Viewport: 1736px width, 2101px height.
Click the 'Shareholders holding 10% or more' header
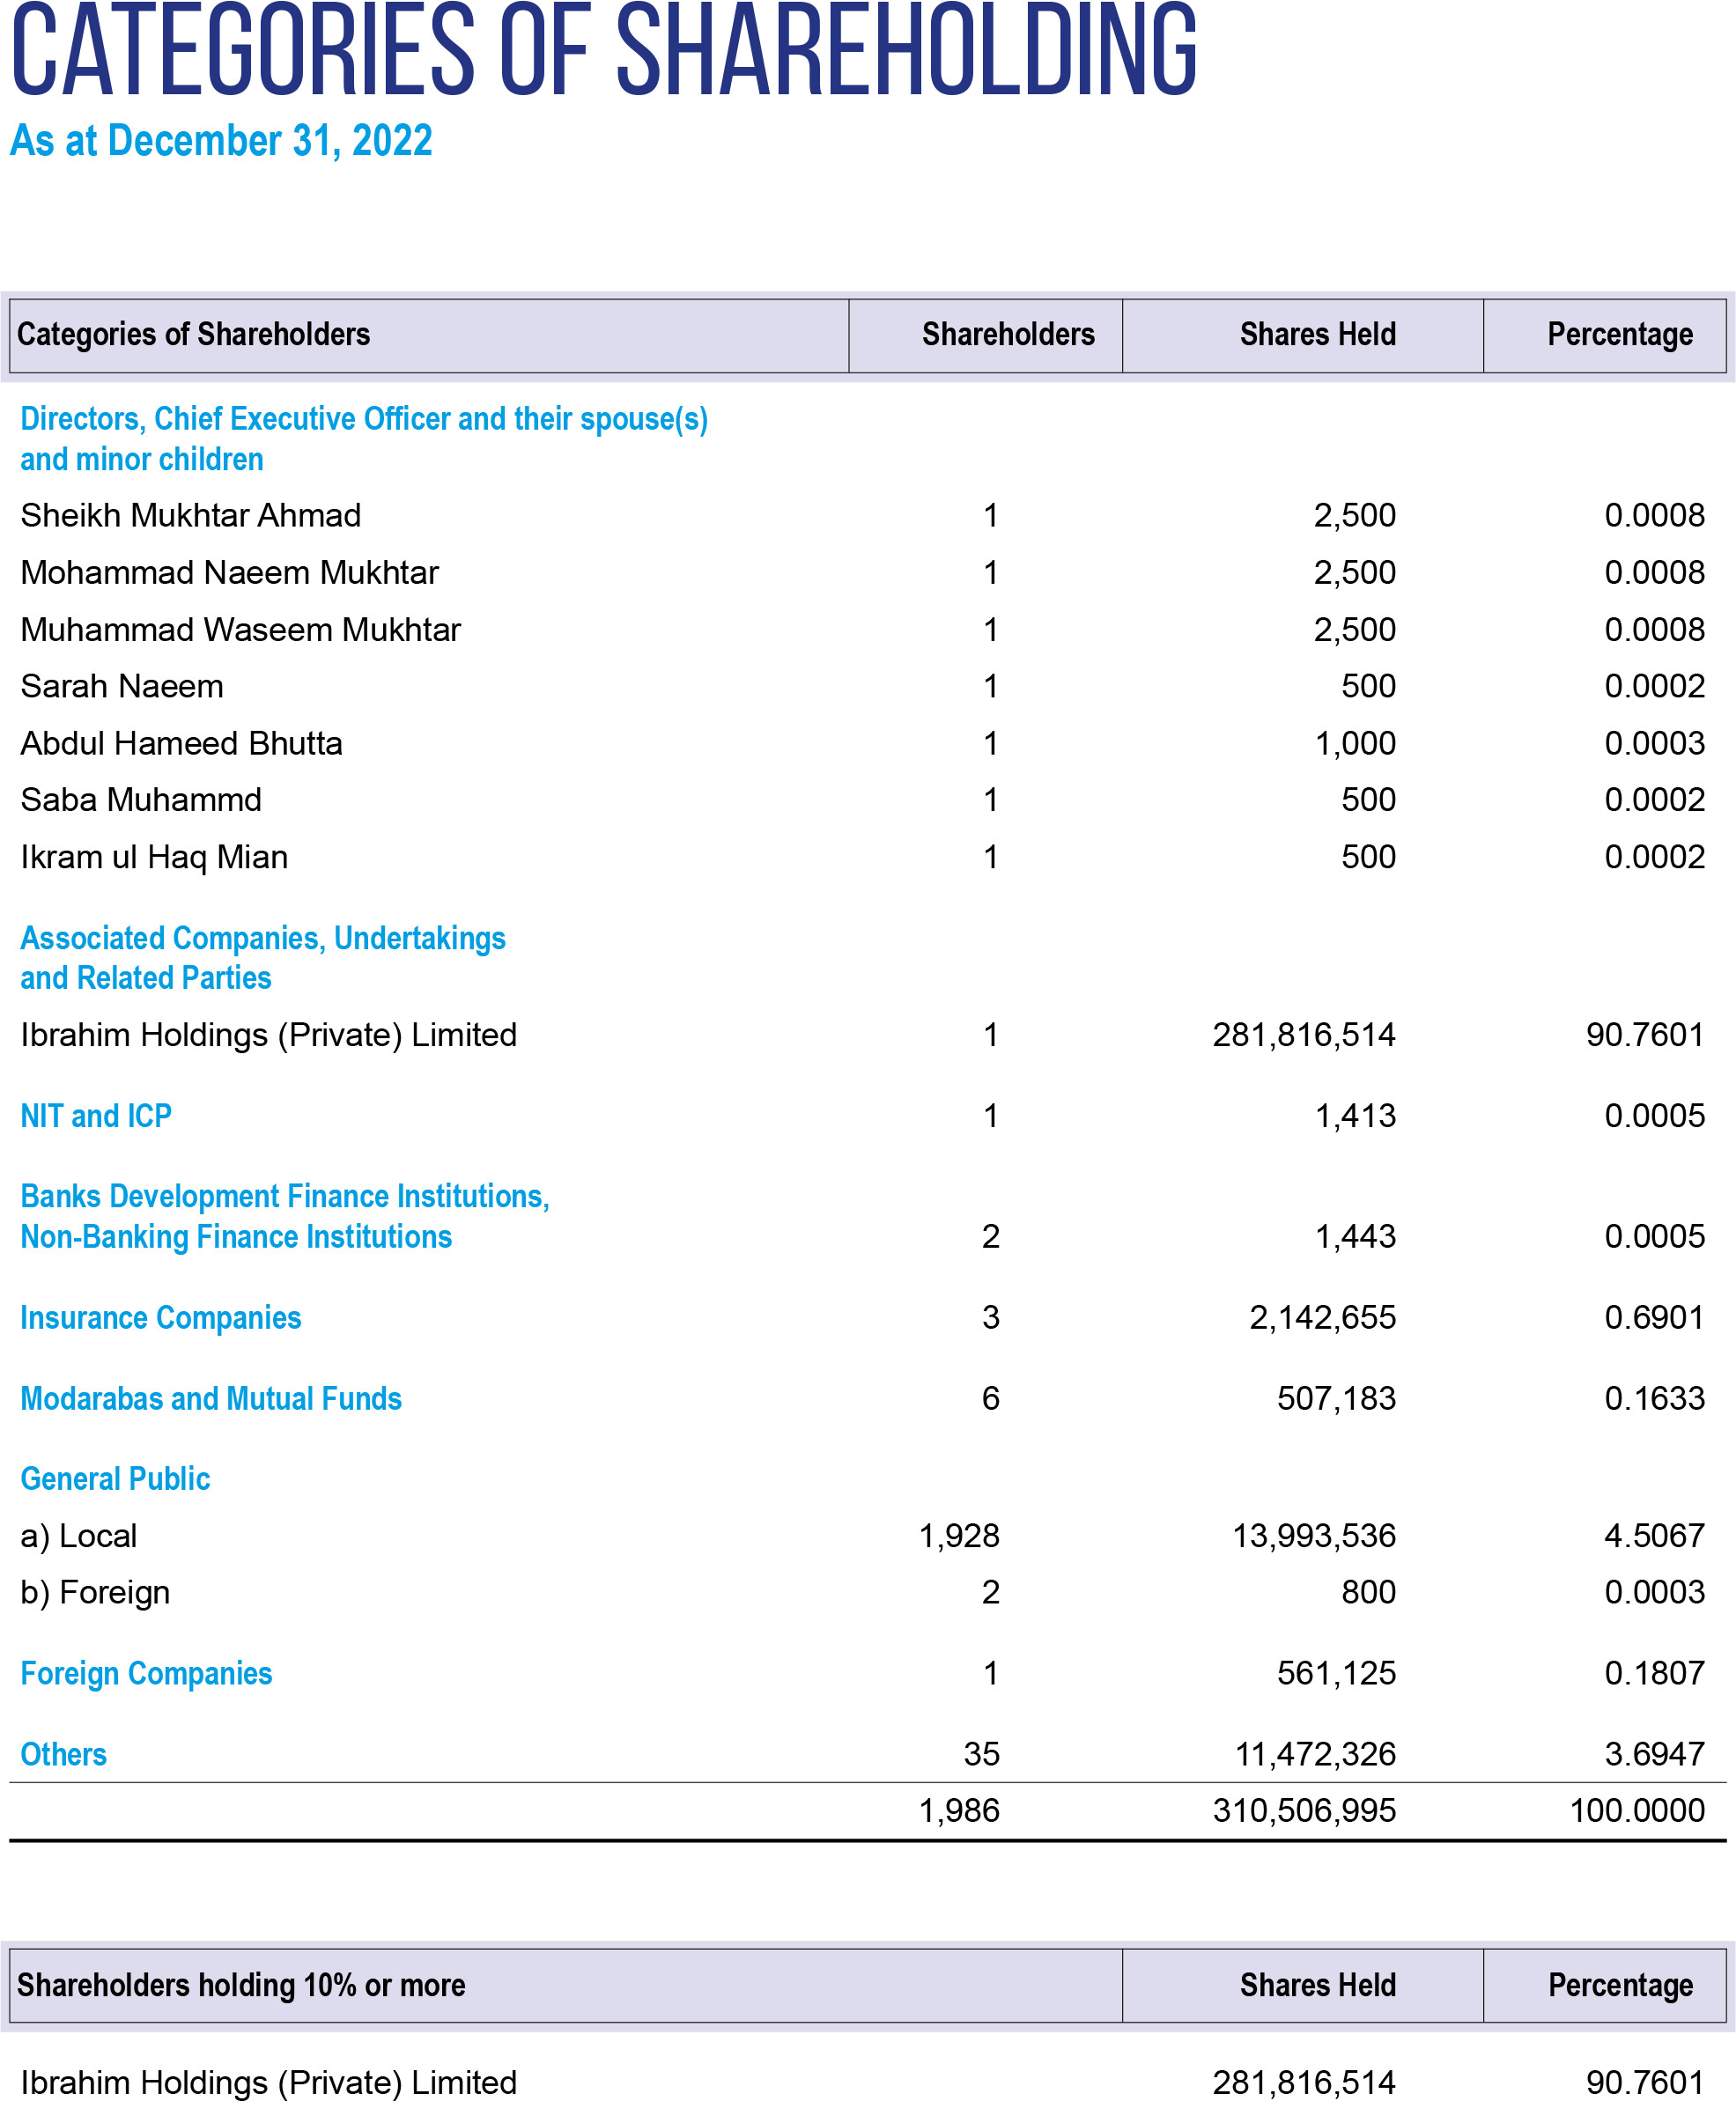pyautogui.click(x=241, y=1985)
